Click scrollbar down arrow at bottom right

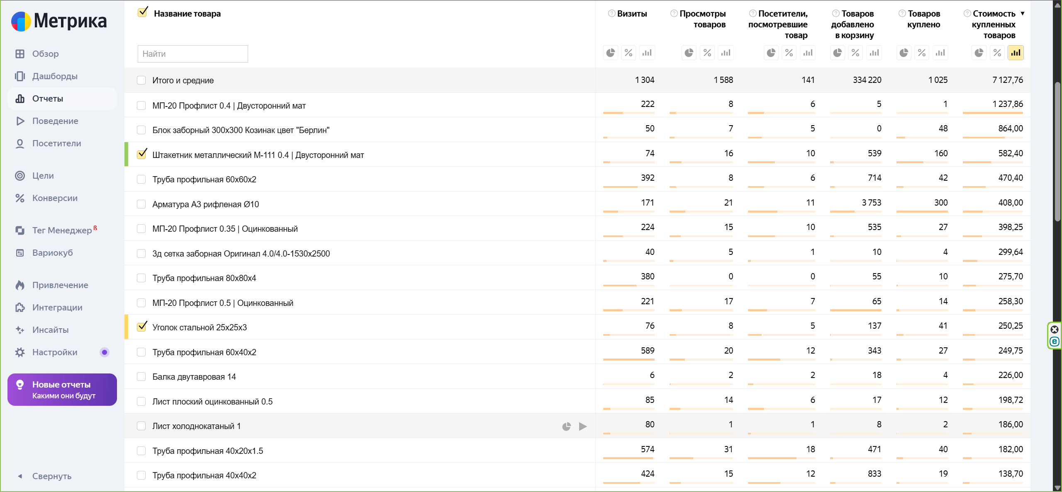(x=1057, y=487)
